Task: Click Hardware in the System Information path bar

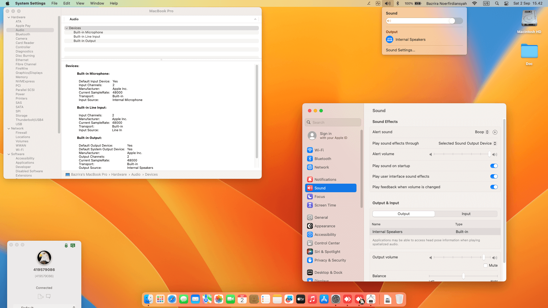Action: click(x=119, y=175)
